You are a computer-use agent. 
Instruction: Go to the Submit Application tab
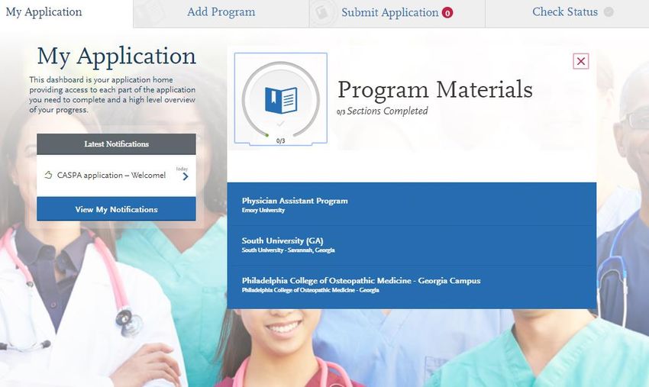397,13
